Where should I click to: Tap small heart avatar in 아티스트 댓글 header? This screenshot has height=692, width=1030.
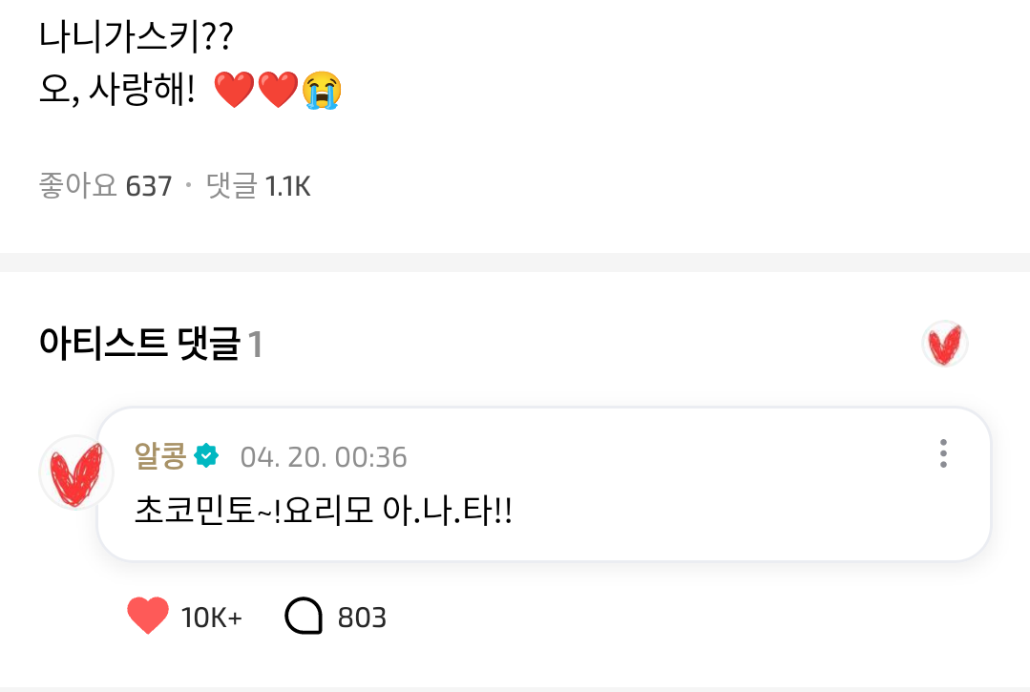[945, 345]
